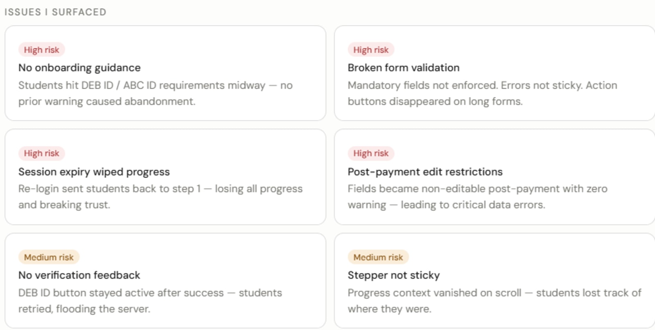Viewport: 655px width, 330px height.
Task: Click description about DEB ID / ABC ID requirements
Action: 156,93
